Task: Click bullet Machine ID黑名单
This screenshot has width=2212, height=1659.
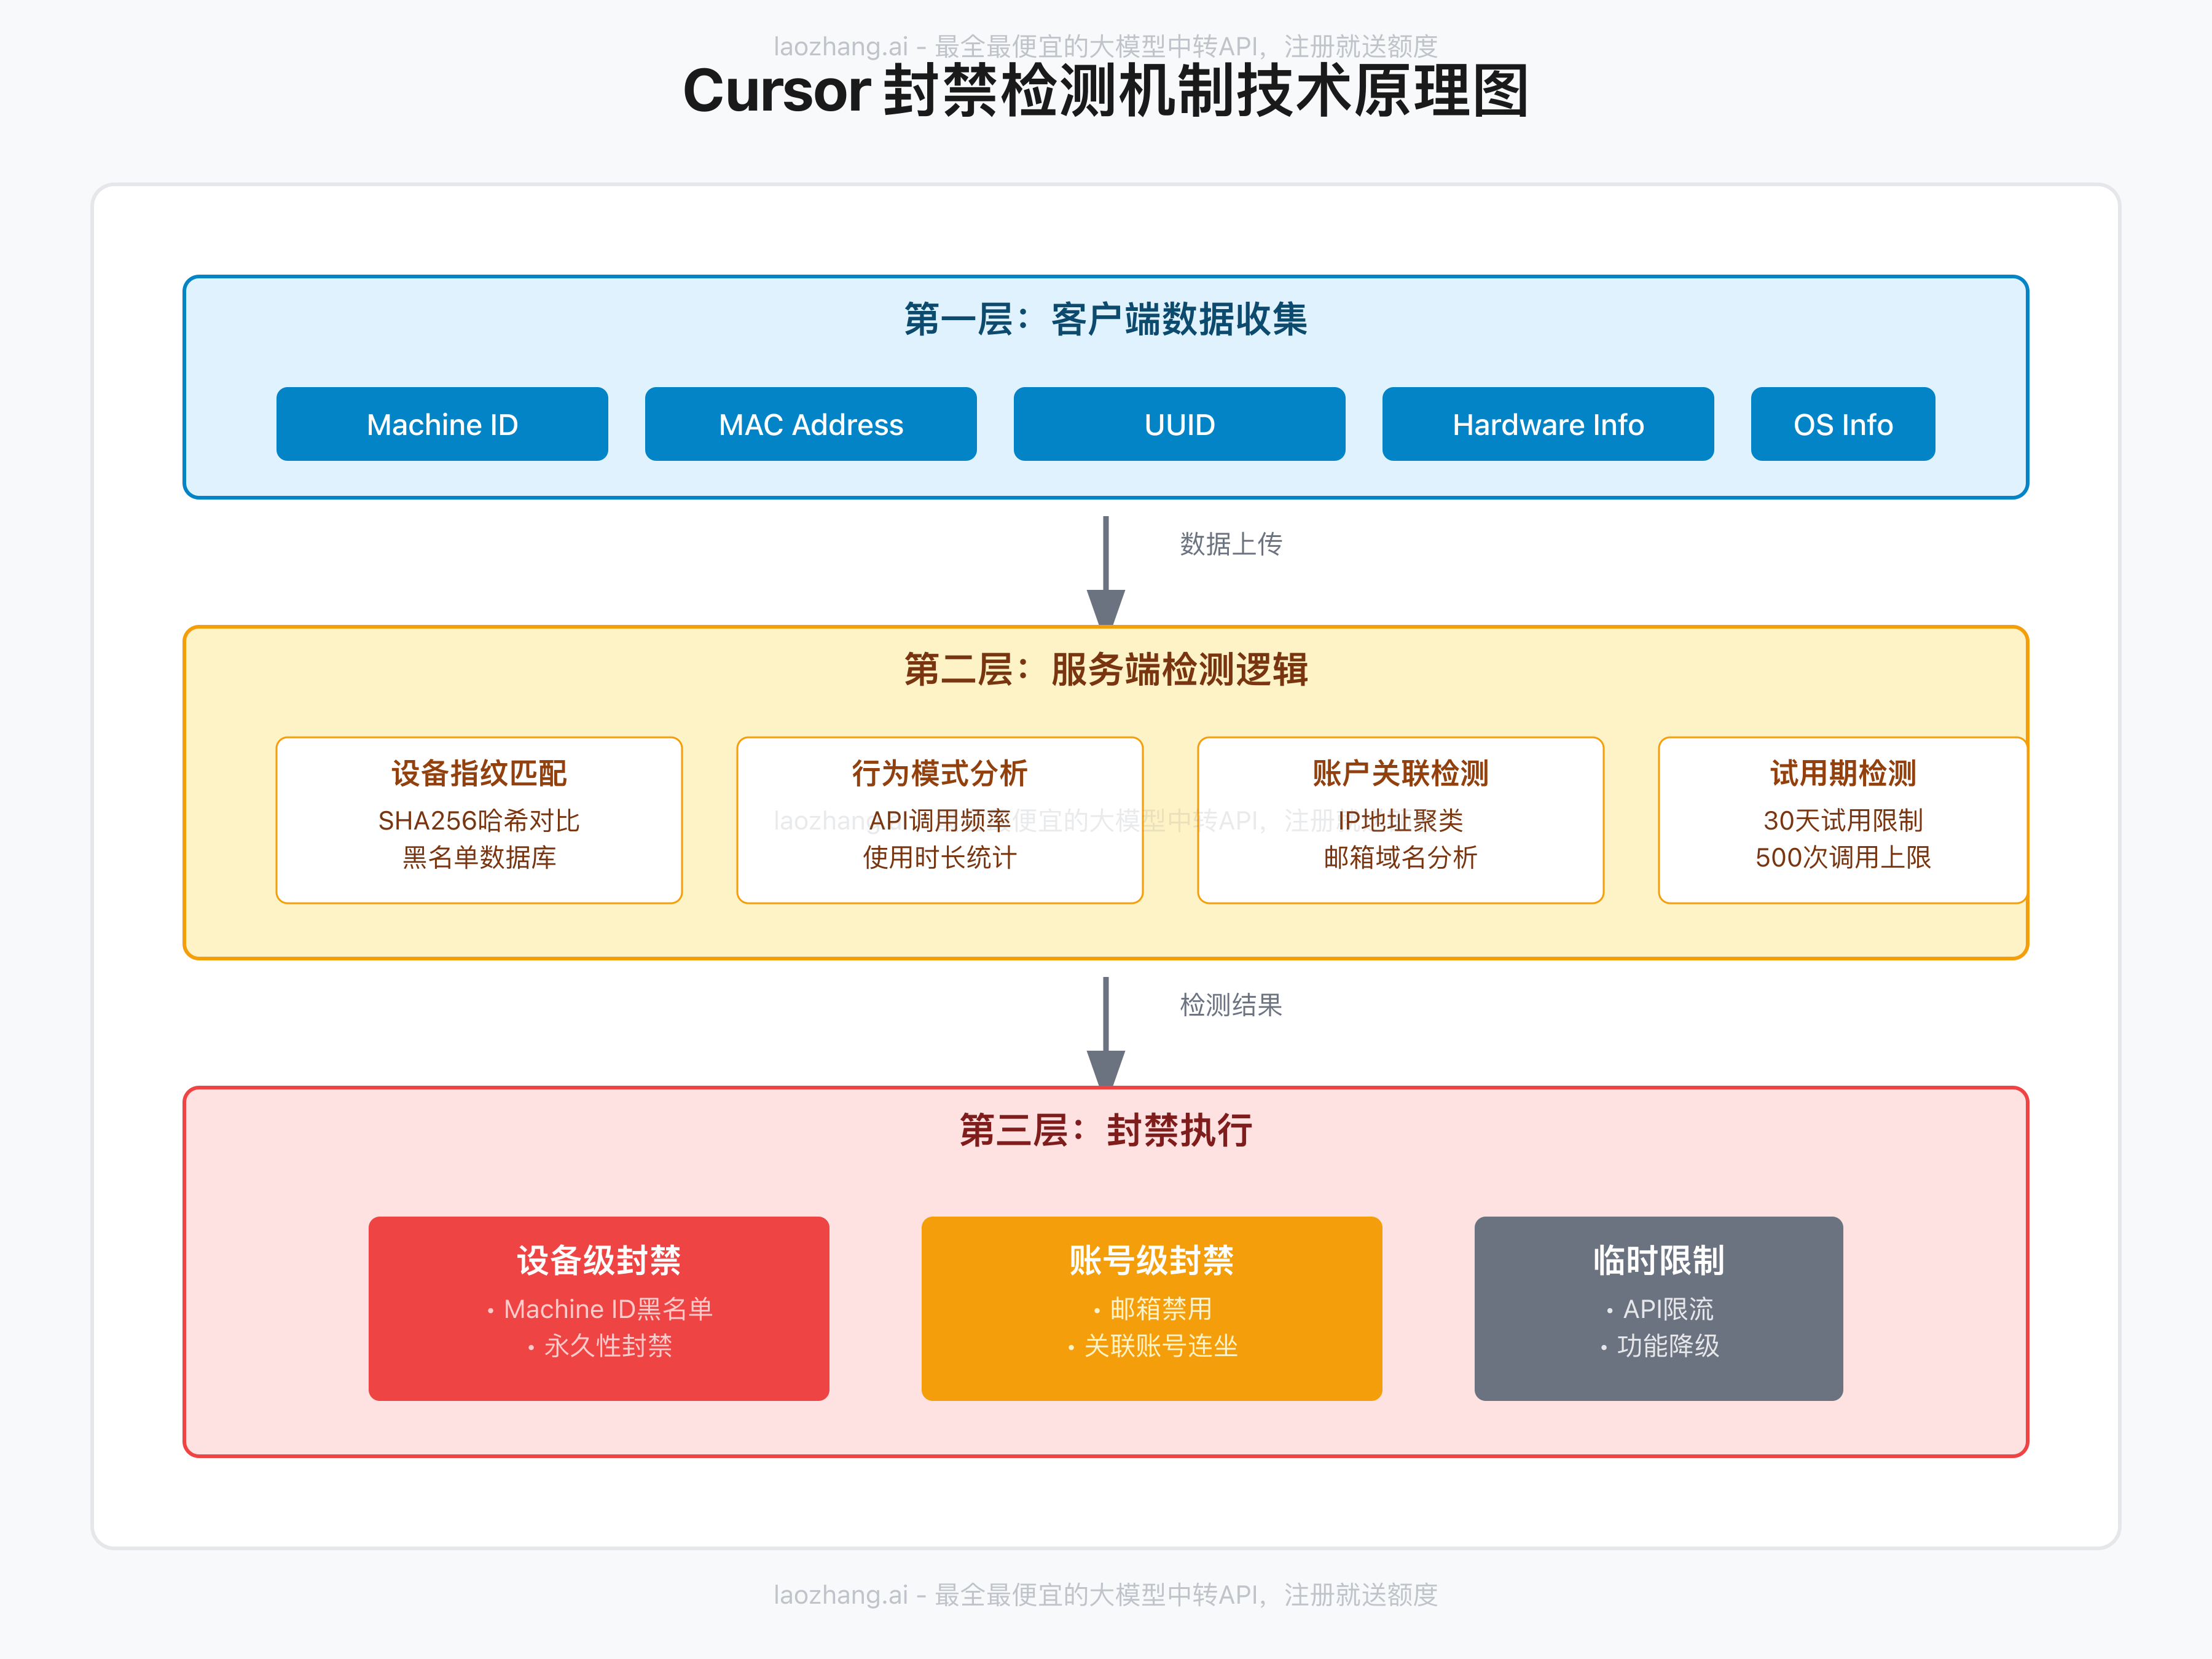Action: coord(599,1309)
